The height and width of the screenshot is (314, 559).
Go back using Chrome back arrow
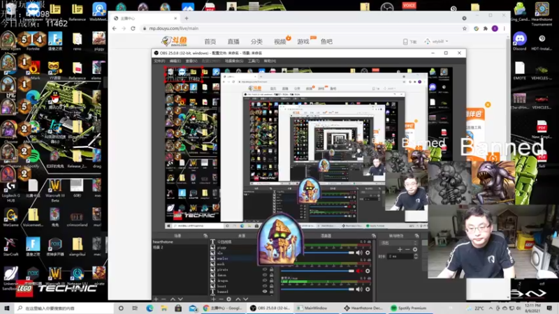[114, 29]
